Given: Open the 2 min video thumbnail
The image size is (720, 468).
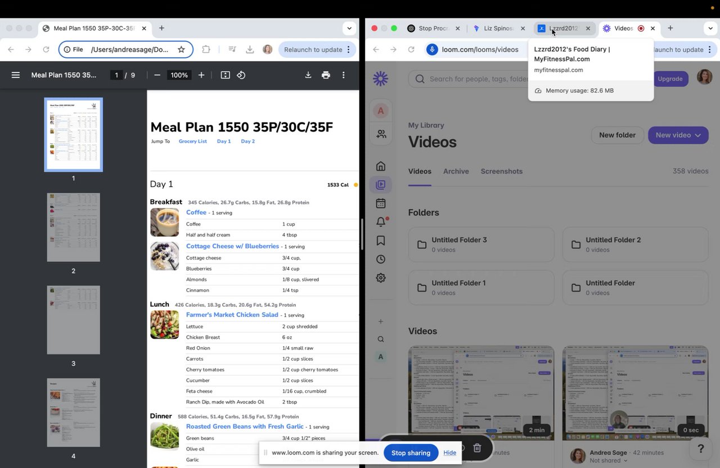Looking at the screenshot, I should point(481,393).
